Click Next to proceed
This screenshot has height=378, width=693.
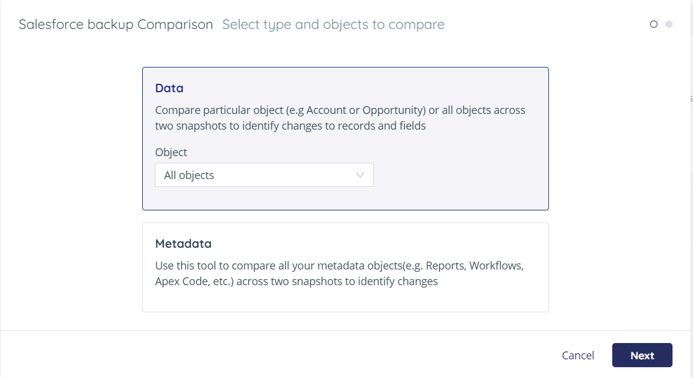tap(642, 355)
